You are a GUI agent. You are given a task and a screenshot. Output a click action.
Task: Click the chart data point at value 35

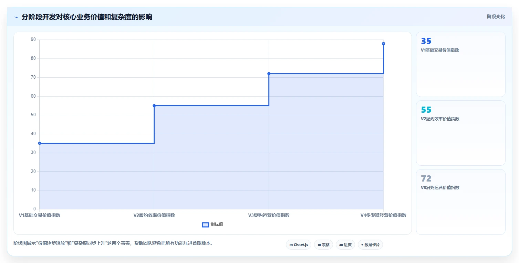tap(40, 143)
